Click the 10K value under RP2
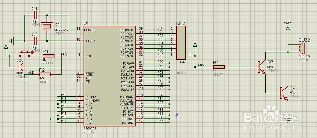 182,62
